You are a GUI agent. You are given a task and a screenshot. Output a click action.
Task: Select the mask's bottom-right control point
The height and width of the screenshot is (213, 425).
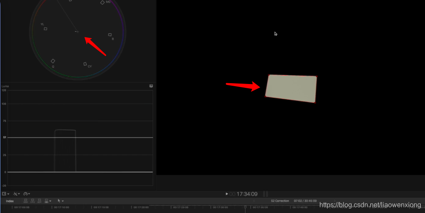click(315, 102)
